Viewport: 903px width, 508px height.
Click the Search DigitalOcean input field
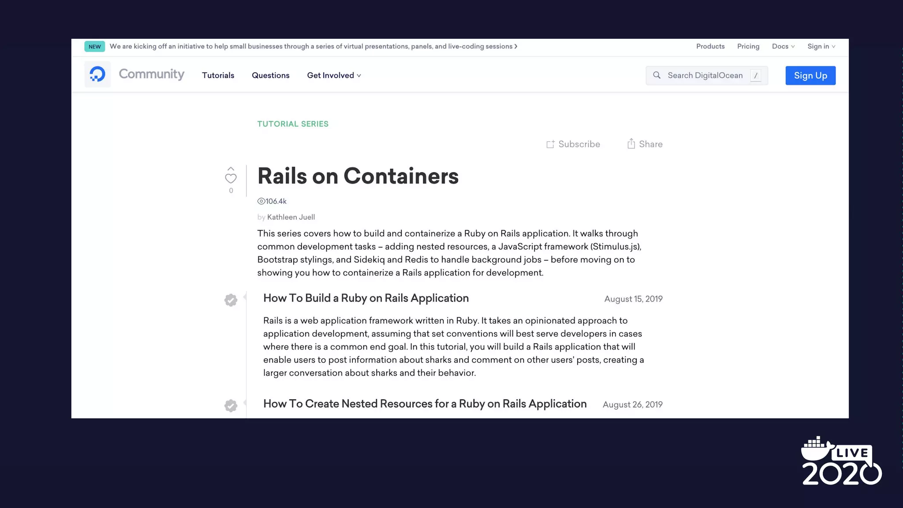point(705,75)
